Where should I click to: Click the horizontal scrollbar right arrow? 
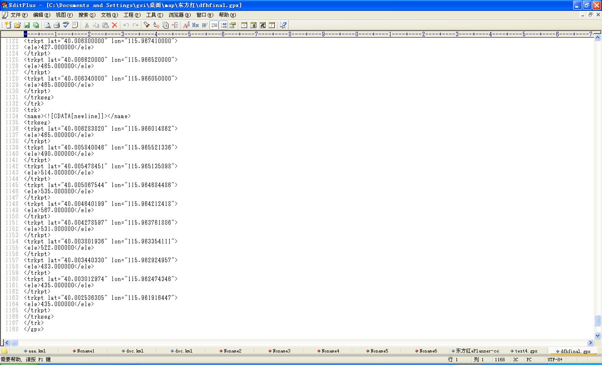(x=590, y=343)
